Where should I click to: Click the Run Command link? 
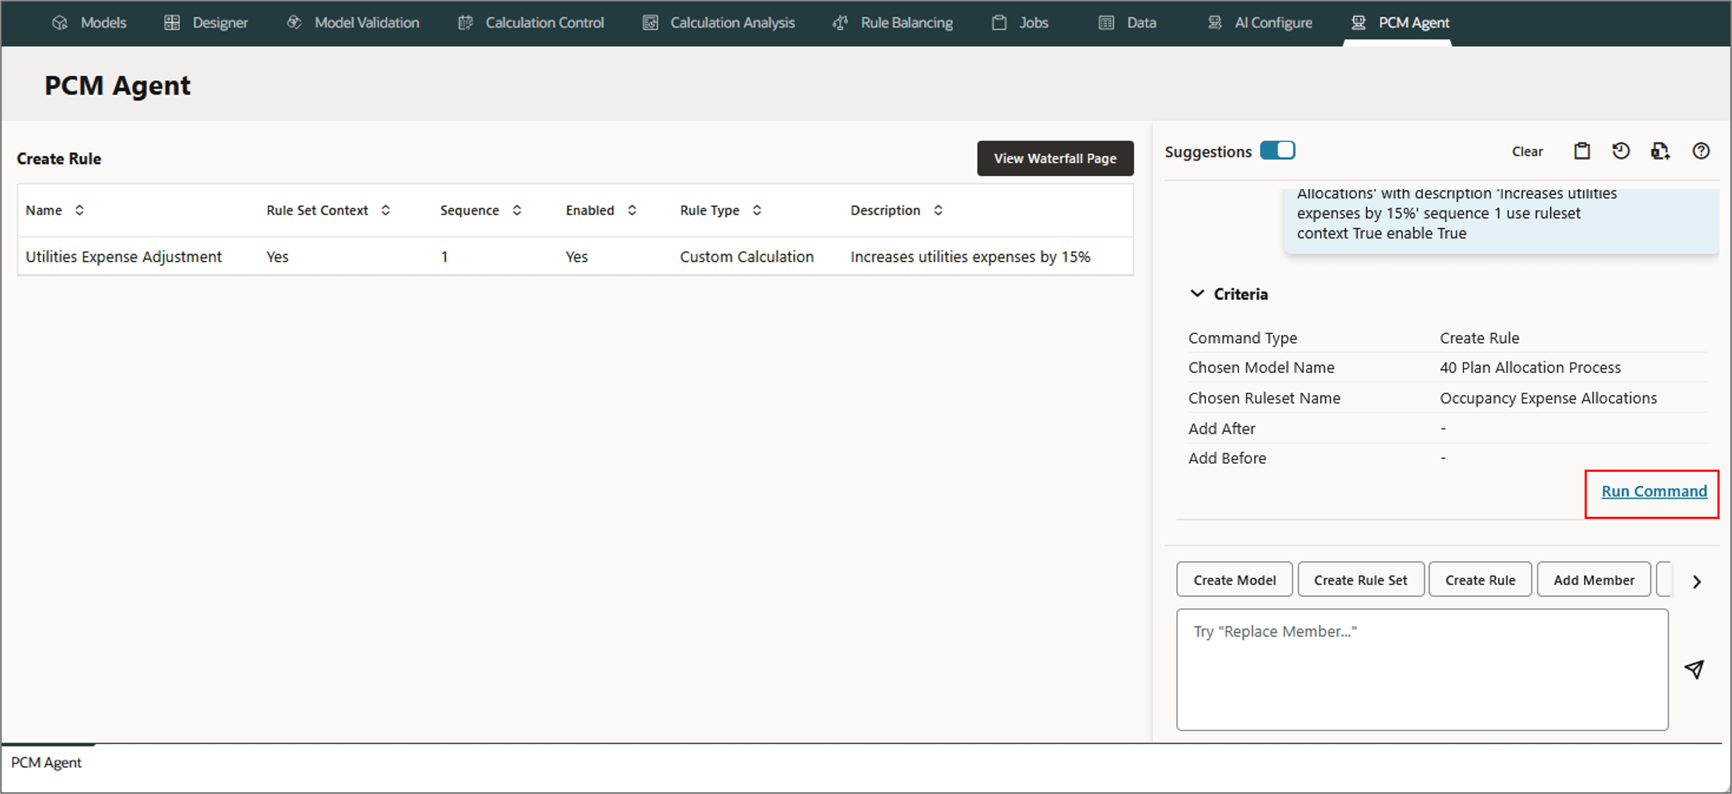tap(1653, 491)
